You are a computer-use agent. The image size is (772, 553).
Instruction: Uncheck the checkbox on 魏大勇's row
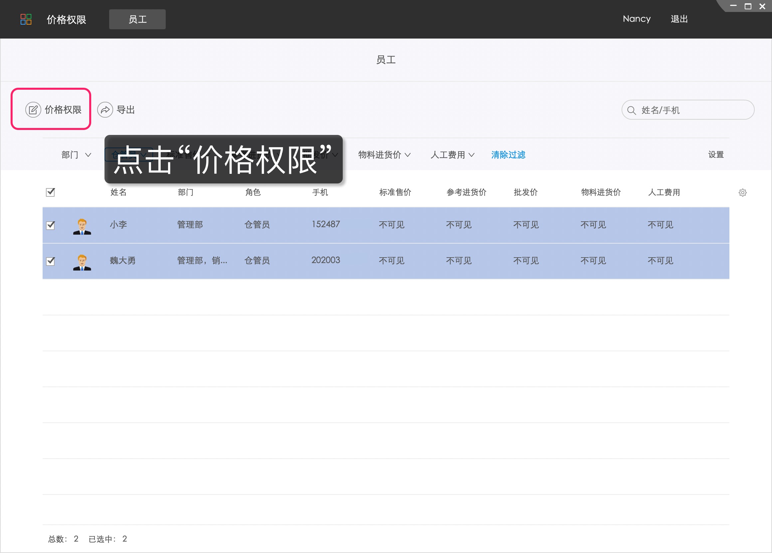pyautogui.click(x=50, y=261)
